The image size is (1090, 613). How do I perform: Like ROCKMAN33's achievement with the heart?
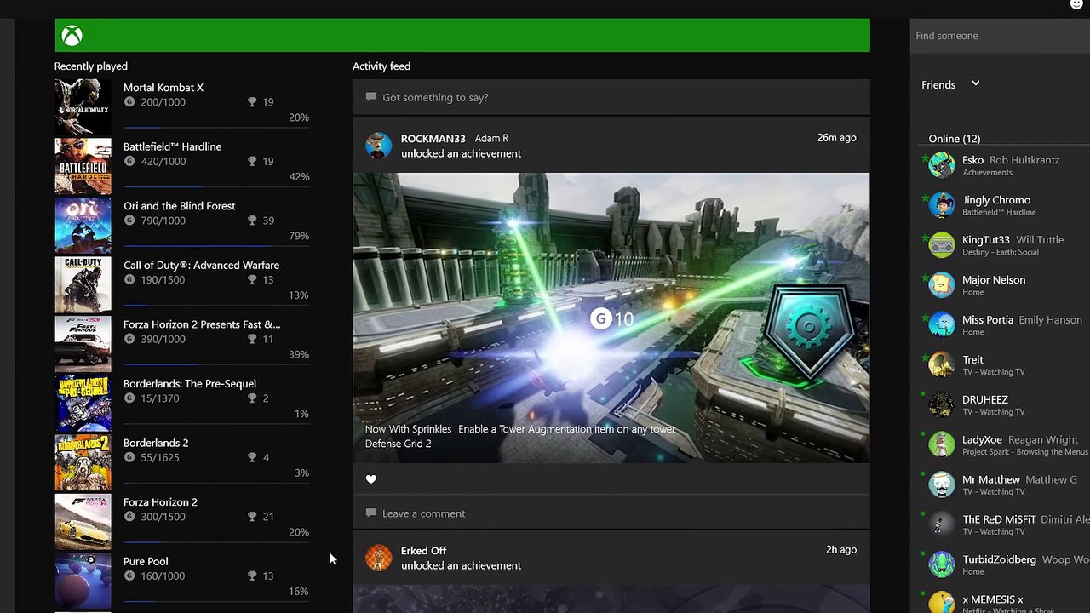point(370,479)
